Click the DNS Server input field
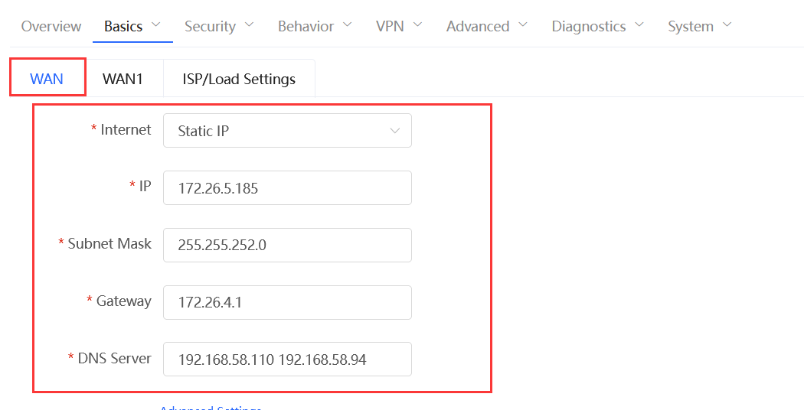The width and height of the screenshot is (804, 410). pyautogui.click(x=287, y=360)
